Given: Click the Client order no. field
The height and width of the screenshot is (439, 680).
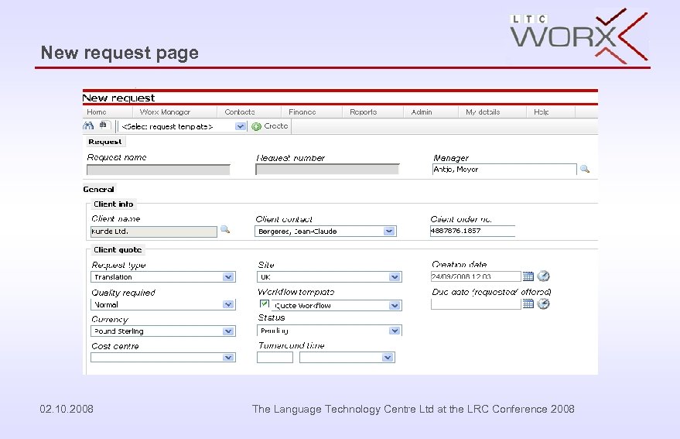Looking at the screenshot, I should point(473,231).
